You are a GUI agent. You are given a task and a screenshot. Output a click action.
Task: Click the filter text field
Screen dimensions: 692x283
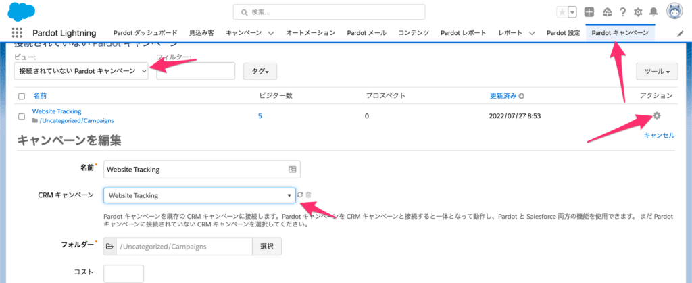coord(196,71)
